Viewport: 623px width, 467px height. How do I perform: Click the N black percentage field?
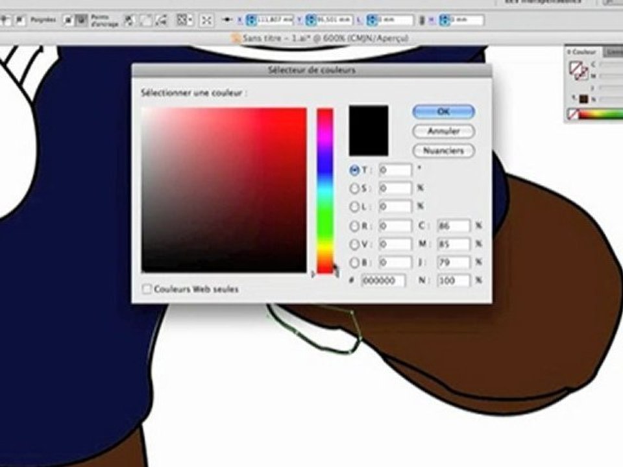click(x=454, y=281)
